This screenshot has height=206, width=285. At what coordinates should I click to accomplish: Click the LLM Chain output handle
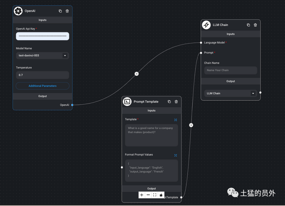(x=260, y=93)
